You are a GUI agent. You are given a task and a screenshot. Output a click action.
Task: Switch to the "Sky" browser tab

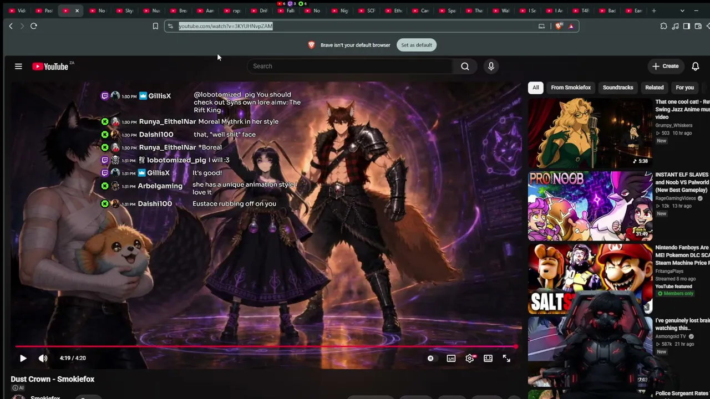click(125, 11)
